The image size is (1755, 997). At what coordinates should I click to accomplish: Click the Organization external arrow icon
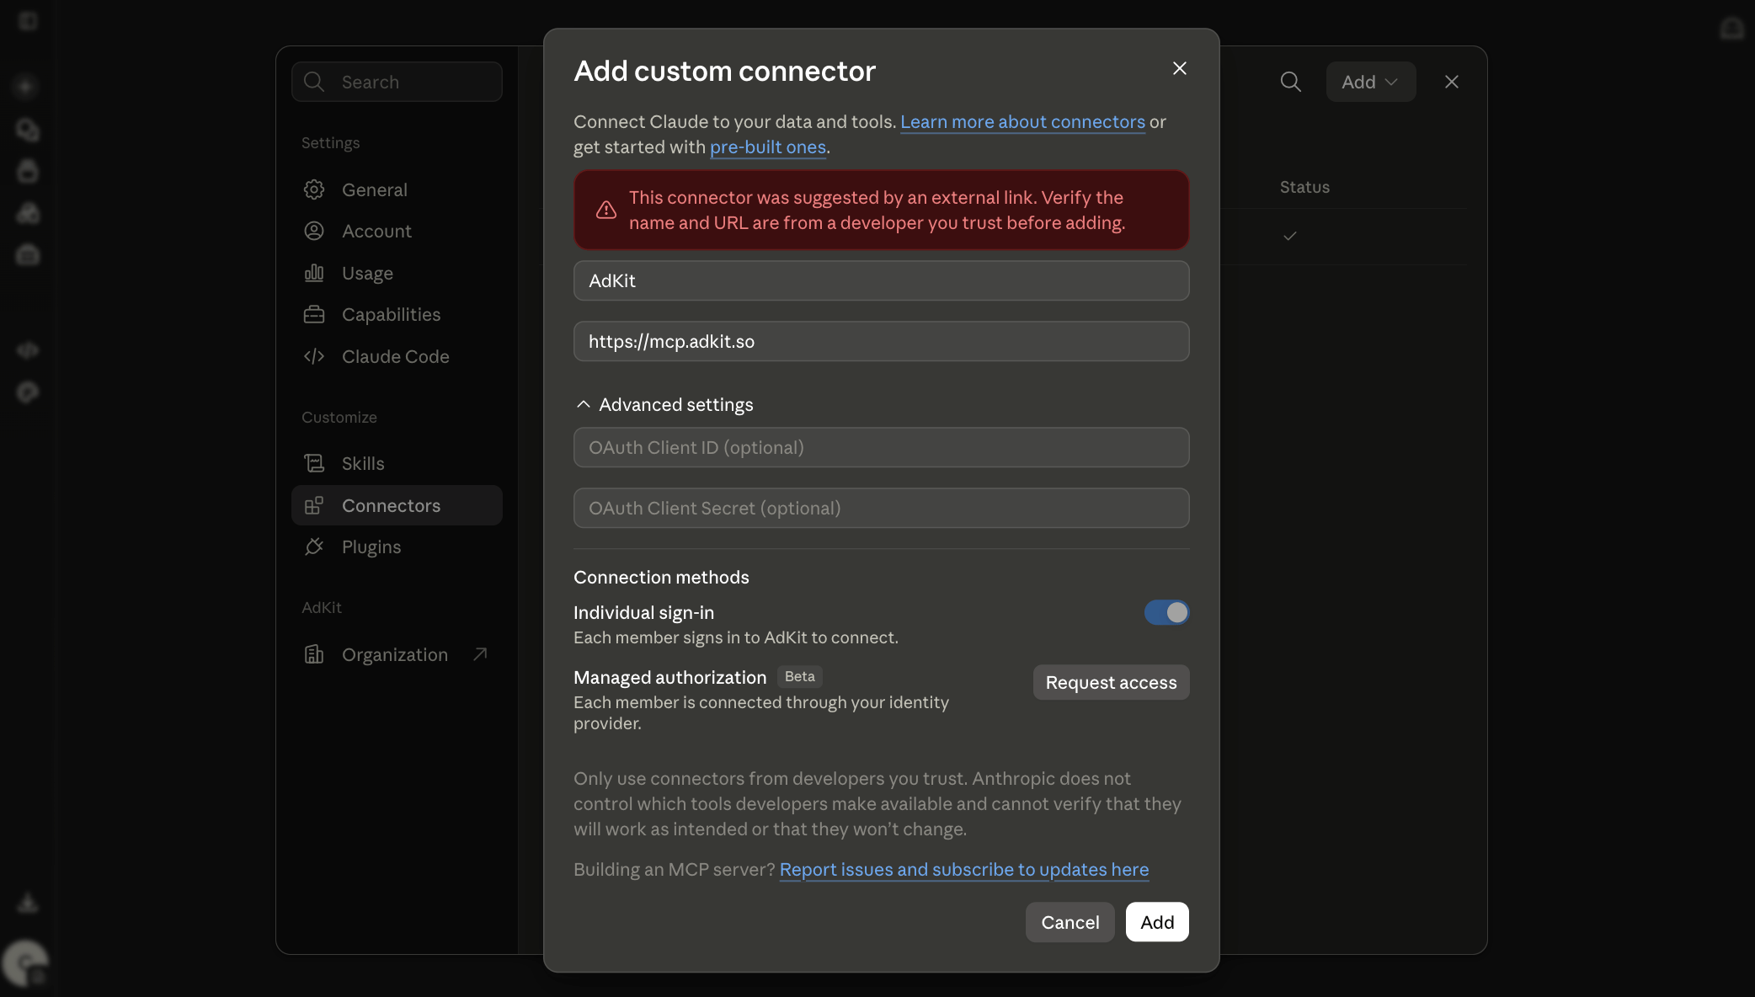480,653
